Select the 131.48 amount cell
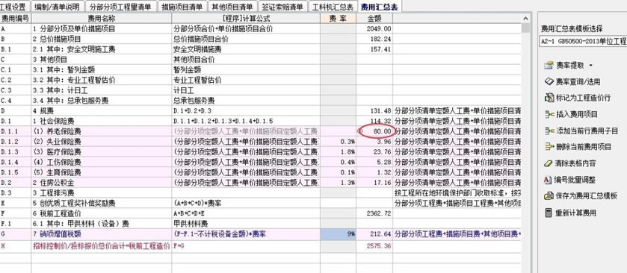 (x=374, y=110)
